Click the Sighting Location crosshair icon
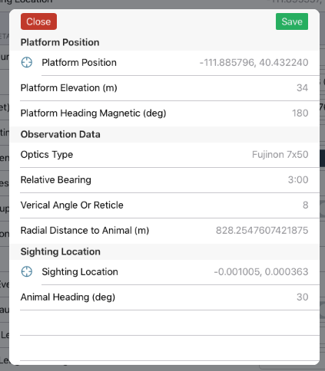325x371 pixels. pyautogui.click(x=27, y=271)
